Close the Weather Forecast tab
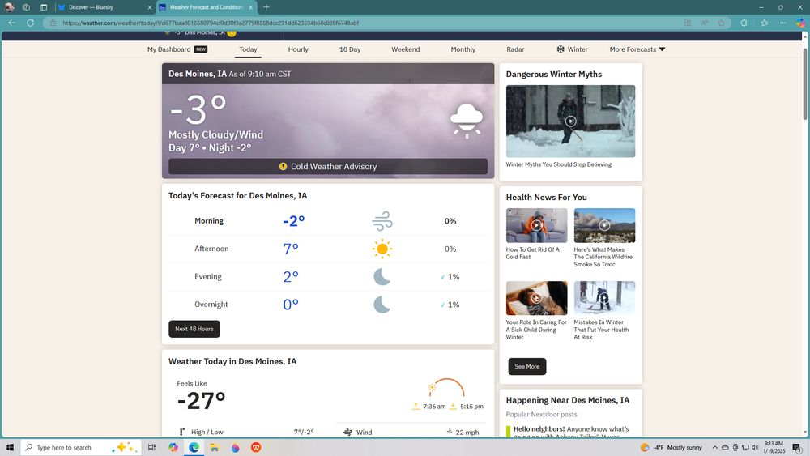Screen dimensions: 810x456 (x=250, y=7)
